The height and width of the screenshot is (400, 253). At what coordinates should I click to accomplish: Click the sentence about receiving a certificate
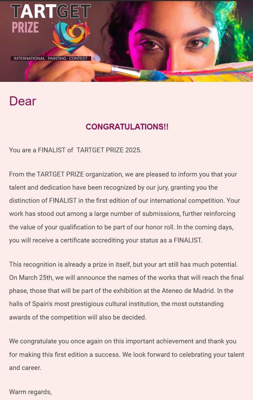click(x=106, y=240)
